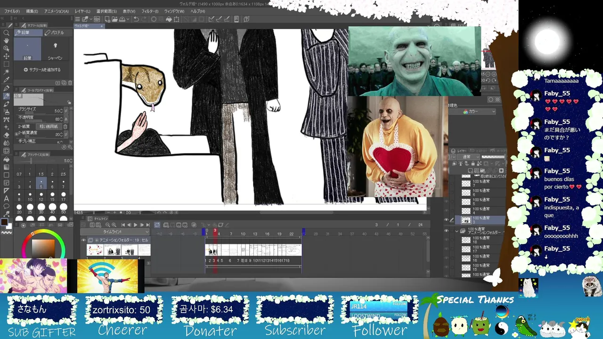Image resolution: width=603 pixels, height=339 pixels.
Task: Open the 通常 blend mode dropdown
Action: (467, 157)
